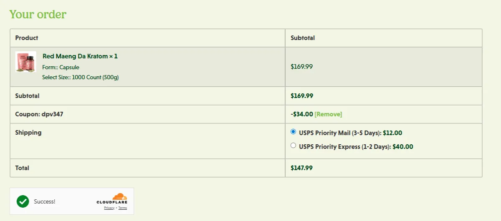This screenshot has width=501, height=221.
Task: Click the Shipping row label
Action: 28,133
